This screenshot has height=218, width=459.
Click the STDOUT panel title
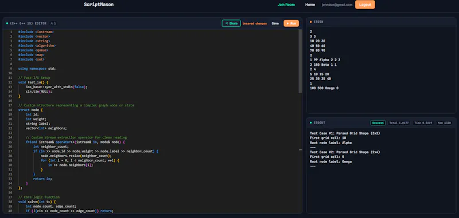(x=319, y=123)
